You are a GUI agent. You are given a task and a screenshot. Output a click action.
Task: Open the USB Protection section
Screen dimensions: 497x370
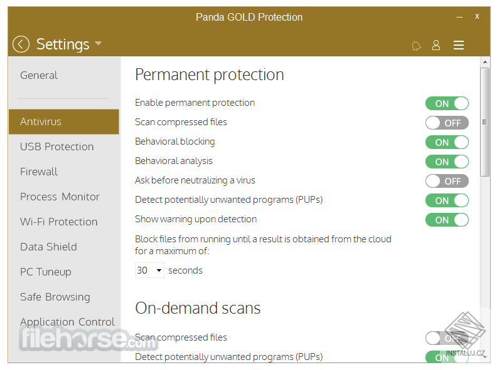(56, 146)
